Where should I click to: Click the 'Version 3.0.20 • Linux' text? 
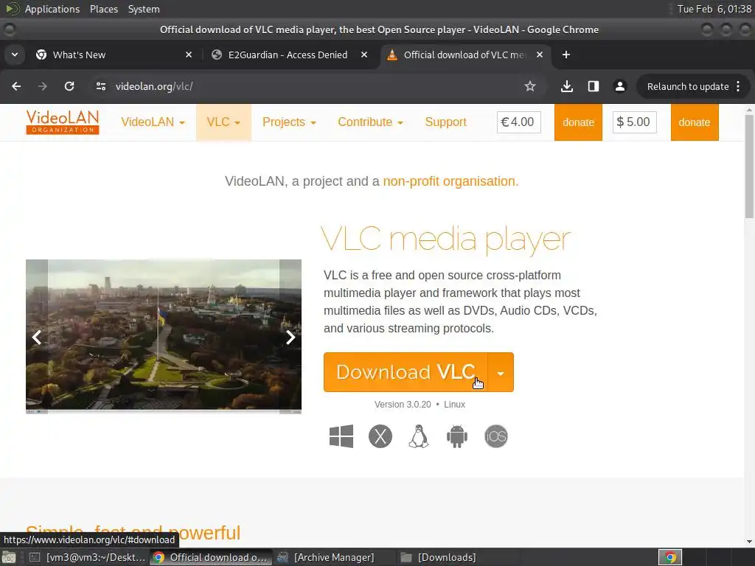pos(420,405)
